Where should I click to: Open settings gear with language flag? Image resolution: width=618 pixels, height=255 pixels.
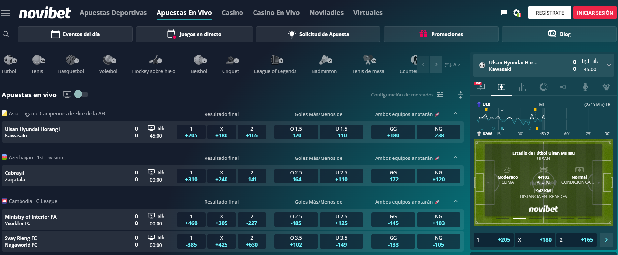(x=517, y=13)
